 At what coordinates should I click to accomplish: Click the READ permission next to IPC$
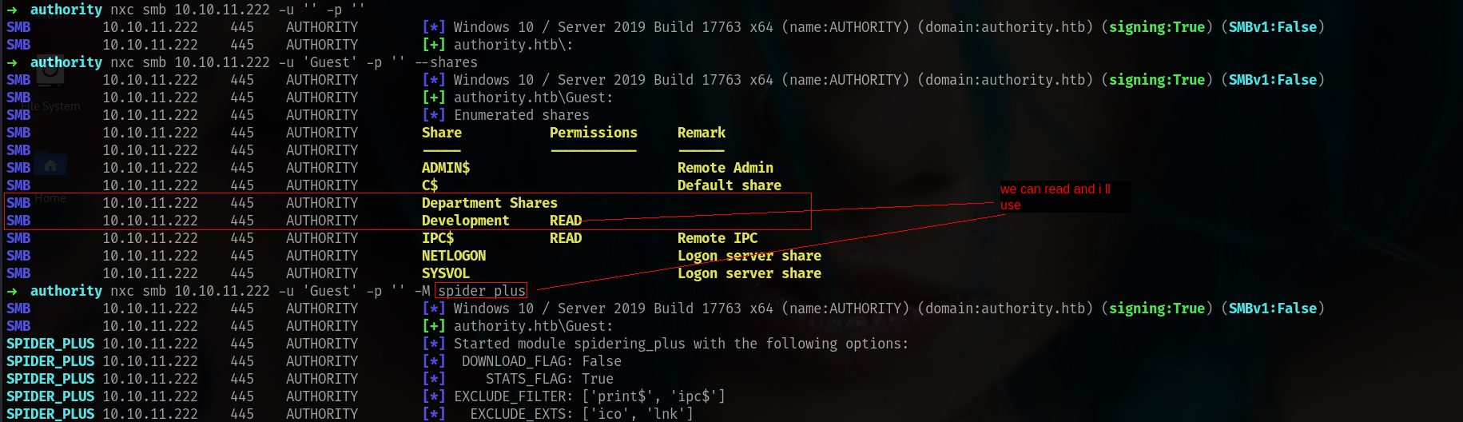tap(566, 238)
